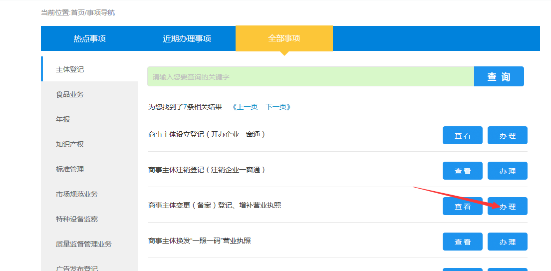Screen dimensions: 551x271
Task: Click 查看 for 换发"一照一码"营业执照
Action: click(462, 242)
